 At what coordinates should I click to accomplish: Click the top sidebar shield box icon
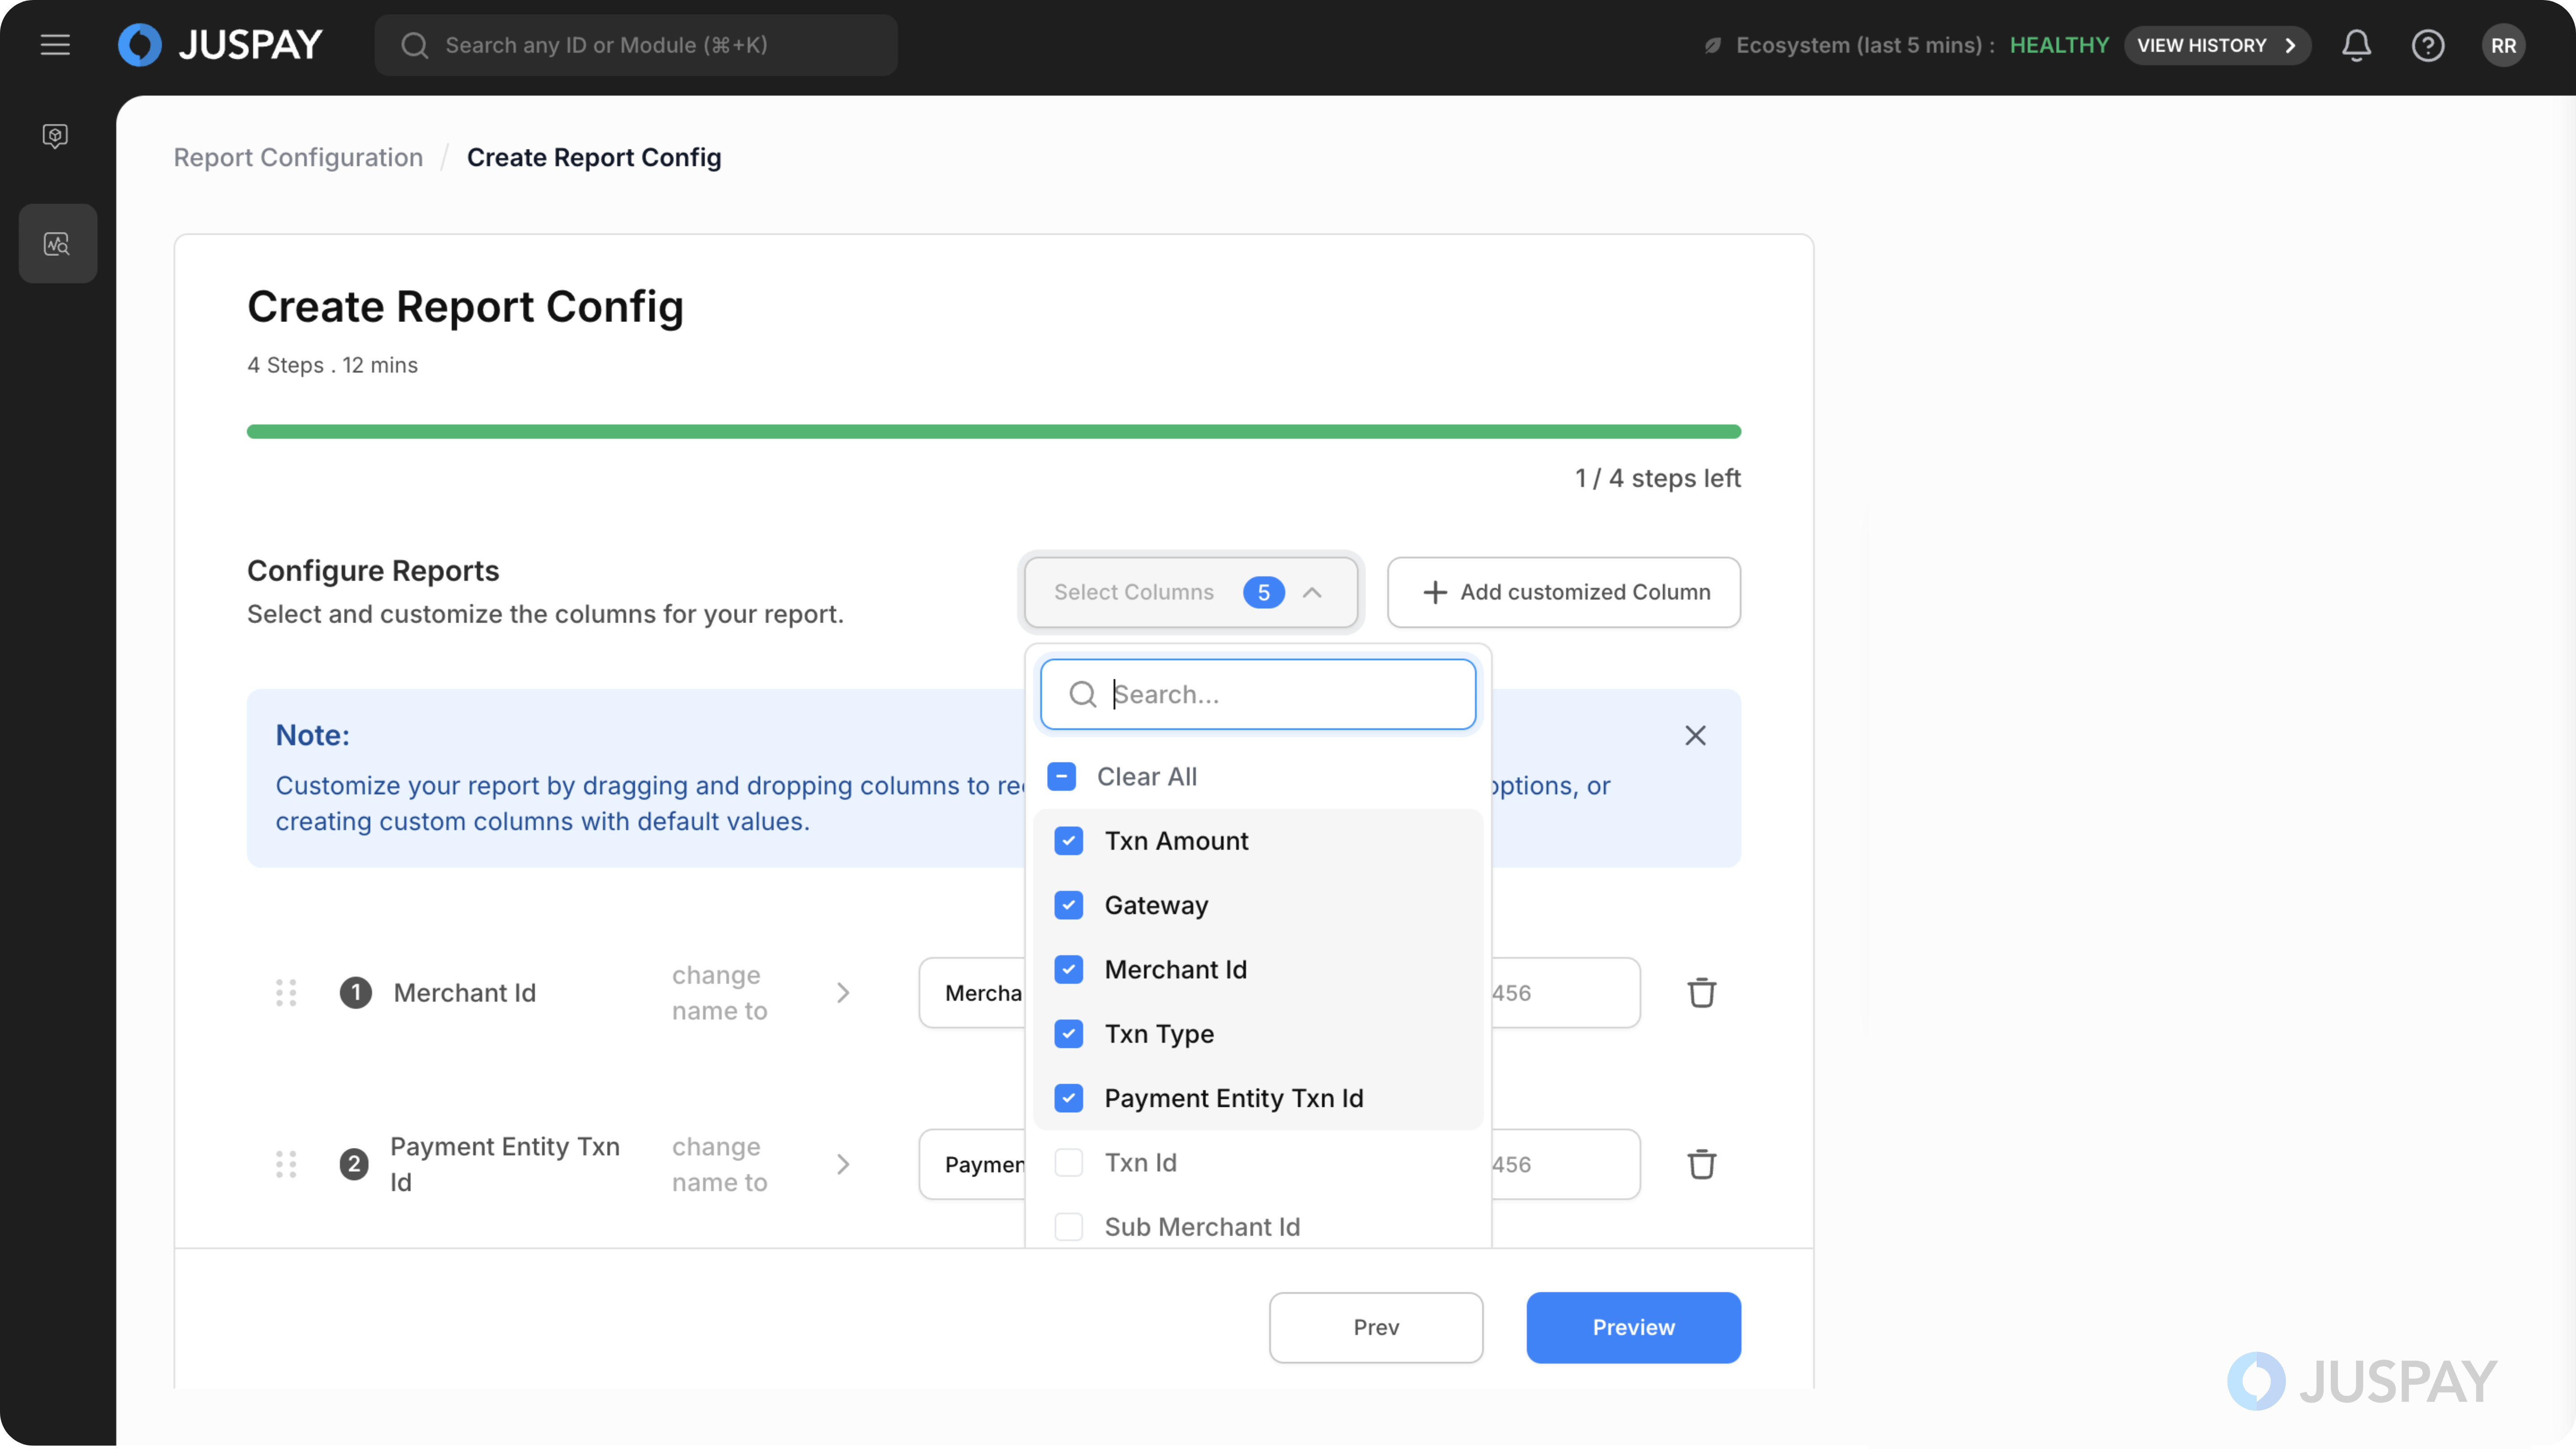pyautogui.click(x=55, y=135)
